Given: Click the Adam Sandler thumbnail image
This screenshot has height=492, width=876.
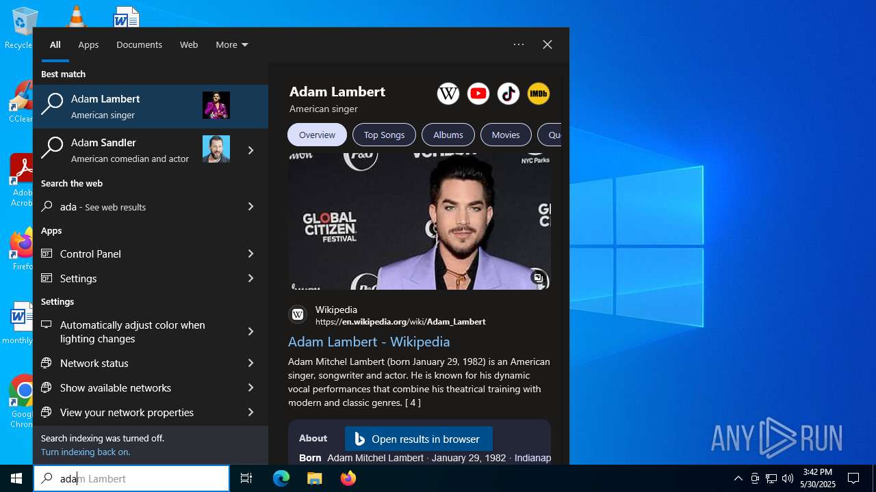Looking at the screenshot, I should coord(216,149).
